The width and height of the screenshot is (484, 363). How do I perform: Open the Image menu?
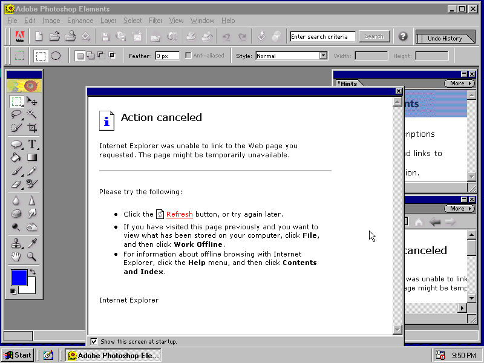pyautogui.click(x=51, y=21)
